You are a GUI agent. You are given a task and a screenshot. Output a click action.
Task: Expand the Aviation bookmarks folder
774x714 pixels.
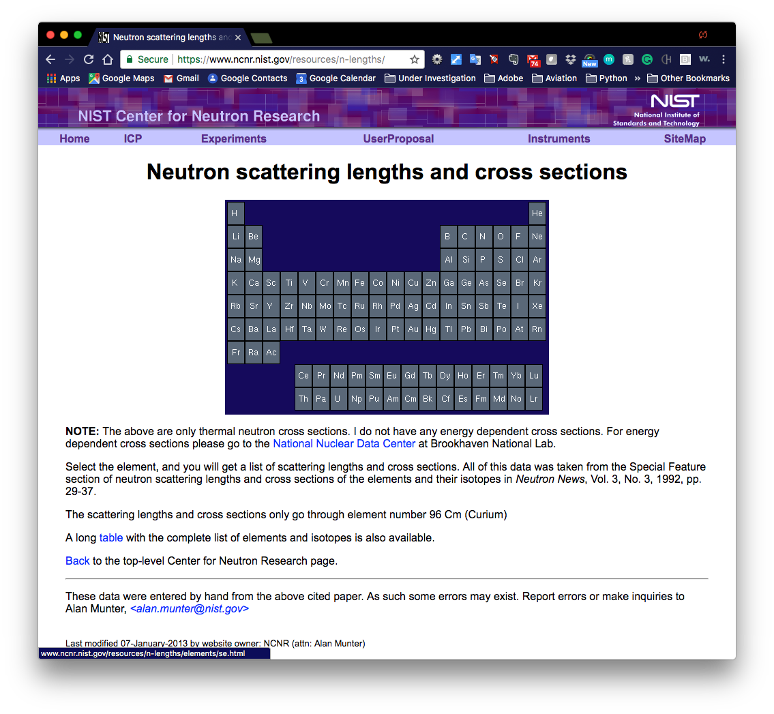tap(554, 78)
